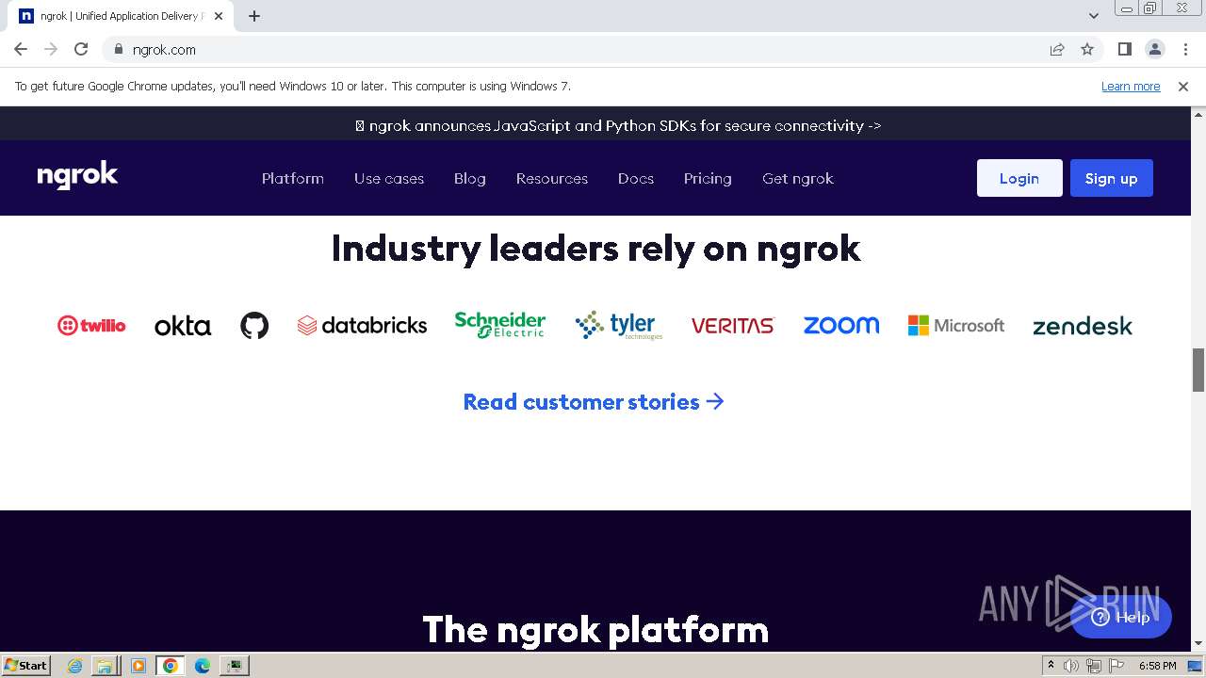
Task: Click the Okta logo
Action: [x=183, y=326]
